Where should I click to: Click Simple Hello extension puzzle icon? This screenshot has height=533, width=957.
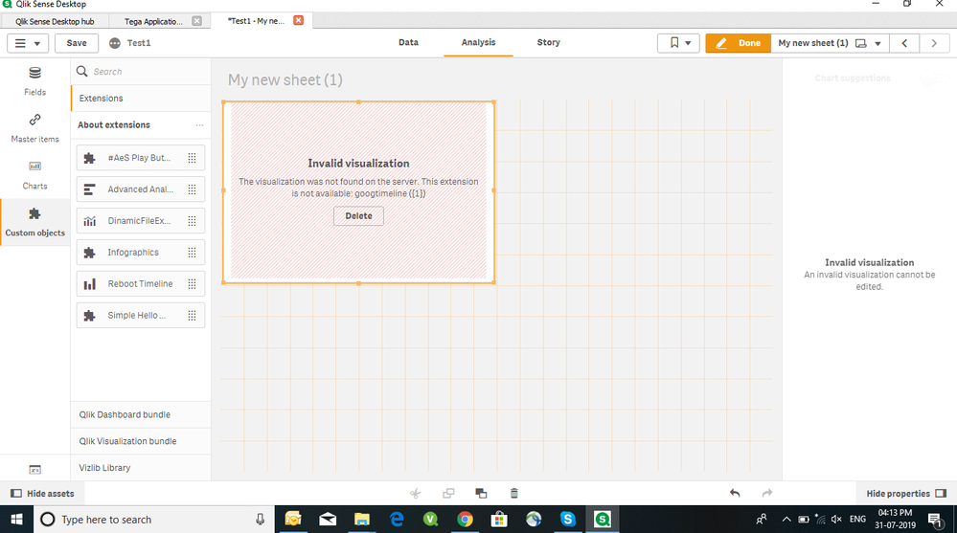coord(90,315)
